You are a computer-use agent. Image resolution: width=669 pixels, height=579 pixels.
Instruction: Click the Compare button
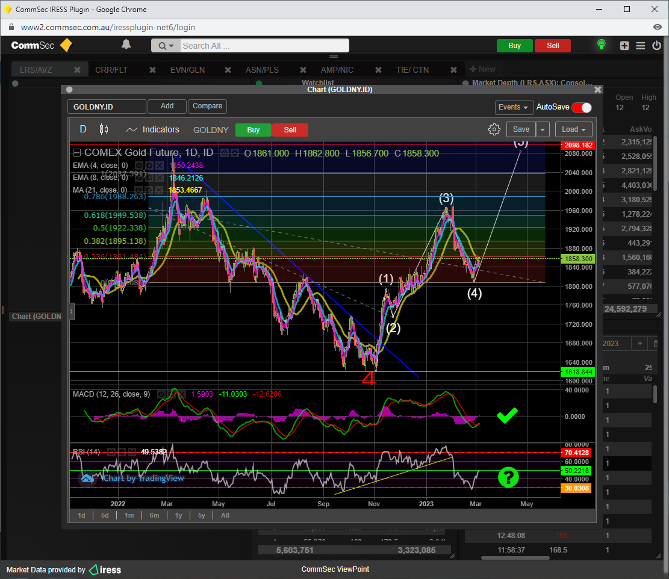[207, 106]
